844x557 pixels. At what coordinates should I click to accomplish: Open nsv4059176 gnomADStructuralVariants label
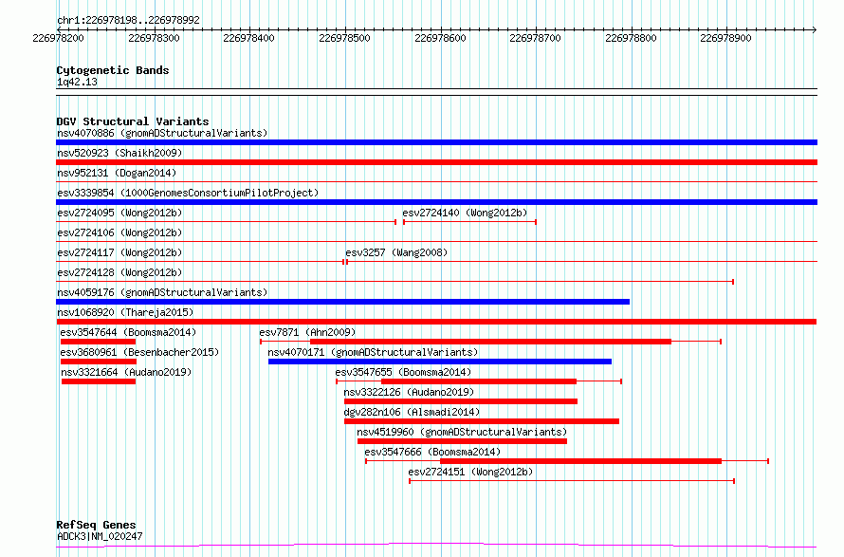coord(162,292)
